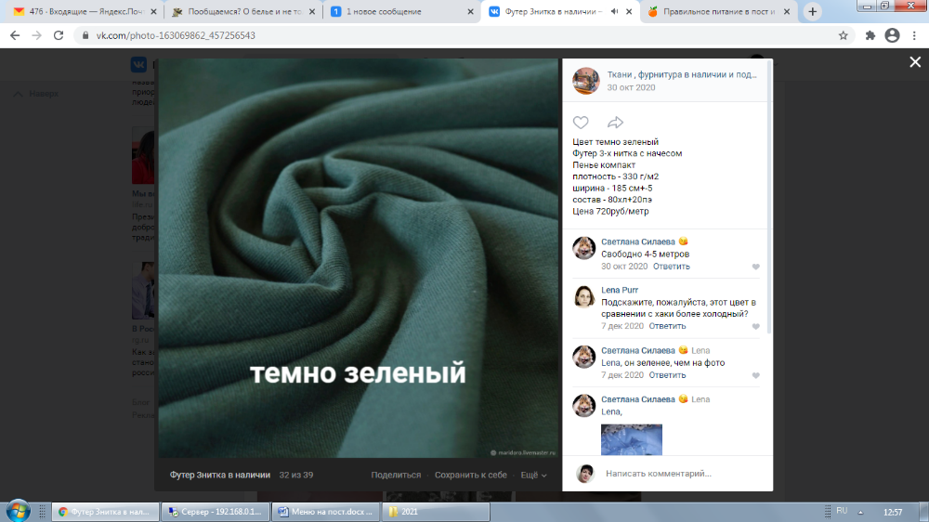Image resolution: width=929 pixels, height=522 pixels.
Task: Open attached photo in Светлана's last comment
Action: tap(632, 439)
